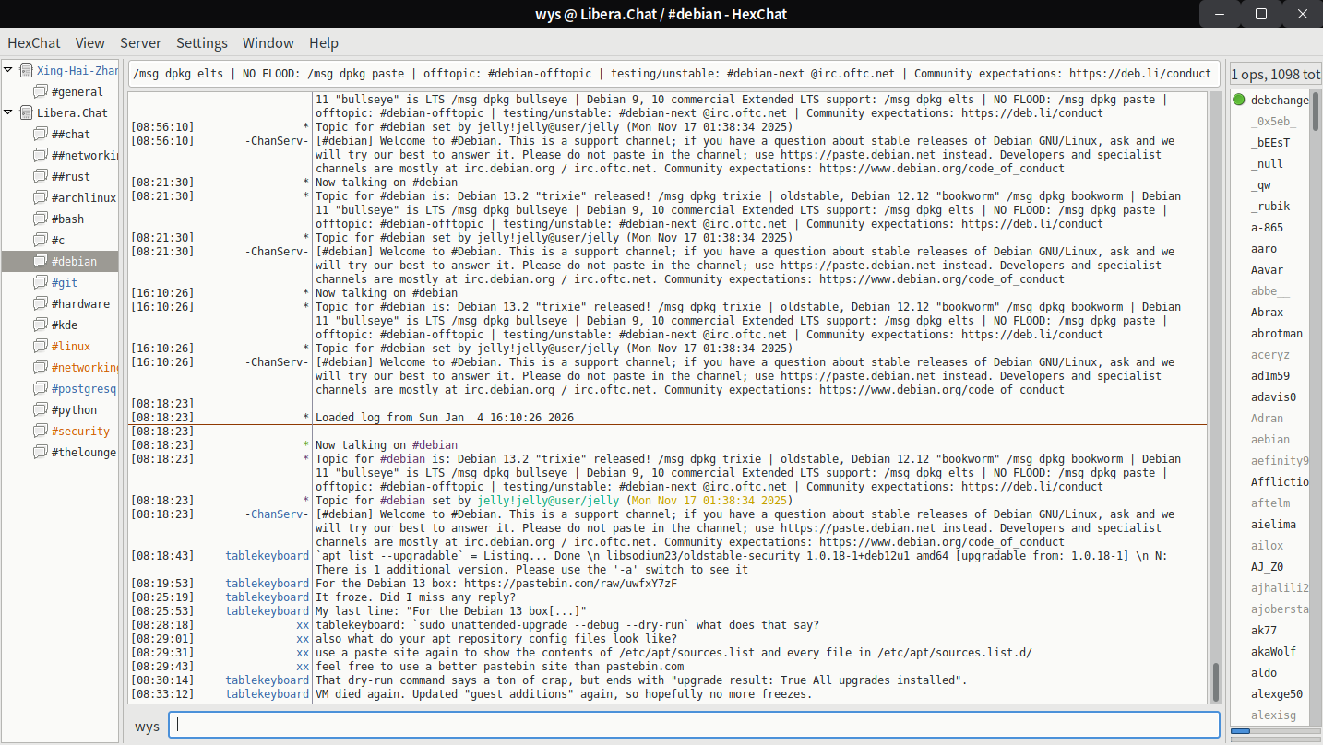Click the channel icon beside #bash
The image size is (1323, 745).
click(40, 219)
